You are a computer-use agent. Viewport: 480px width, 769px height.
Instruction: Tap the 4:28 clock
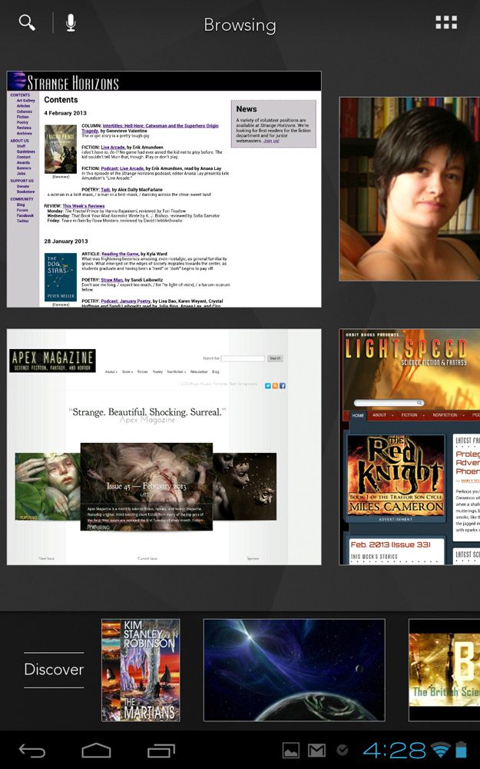(x=394, y=750)
